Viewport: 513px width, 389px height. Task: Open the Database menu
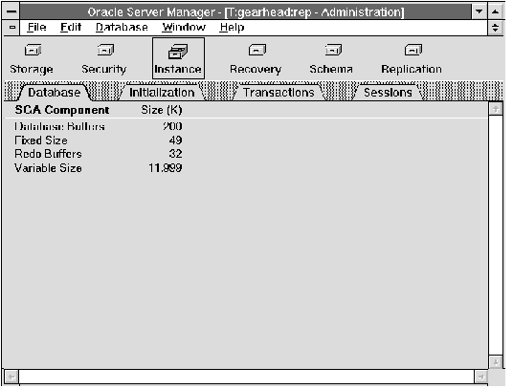pyautogui.click(x=122, y=28)
